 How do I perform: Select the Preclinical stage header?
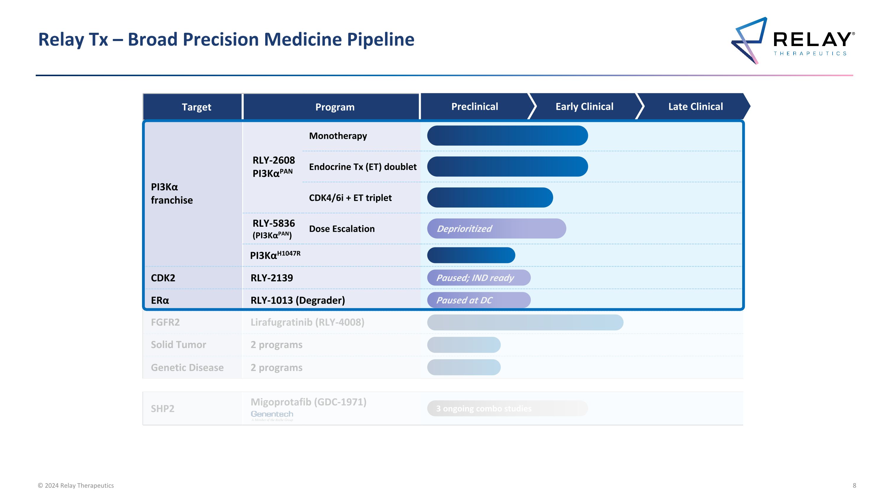click(x=474, y=107)
